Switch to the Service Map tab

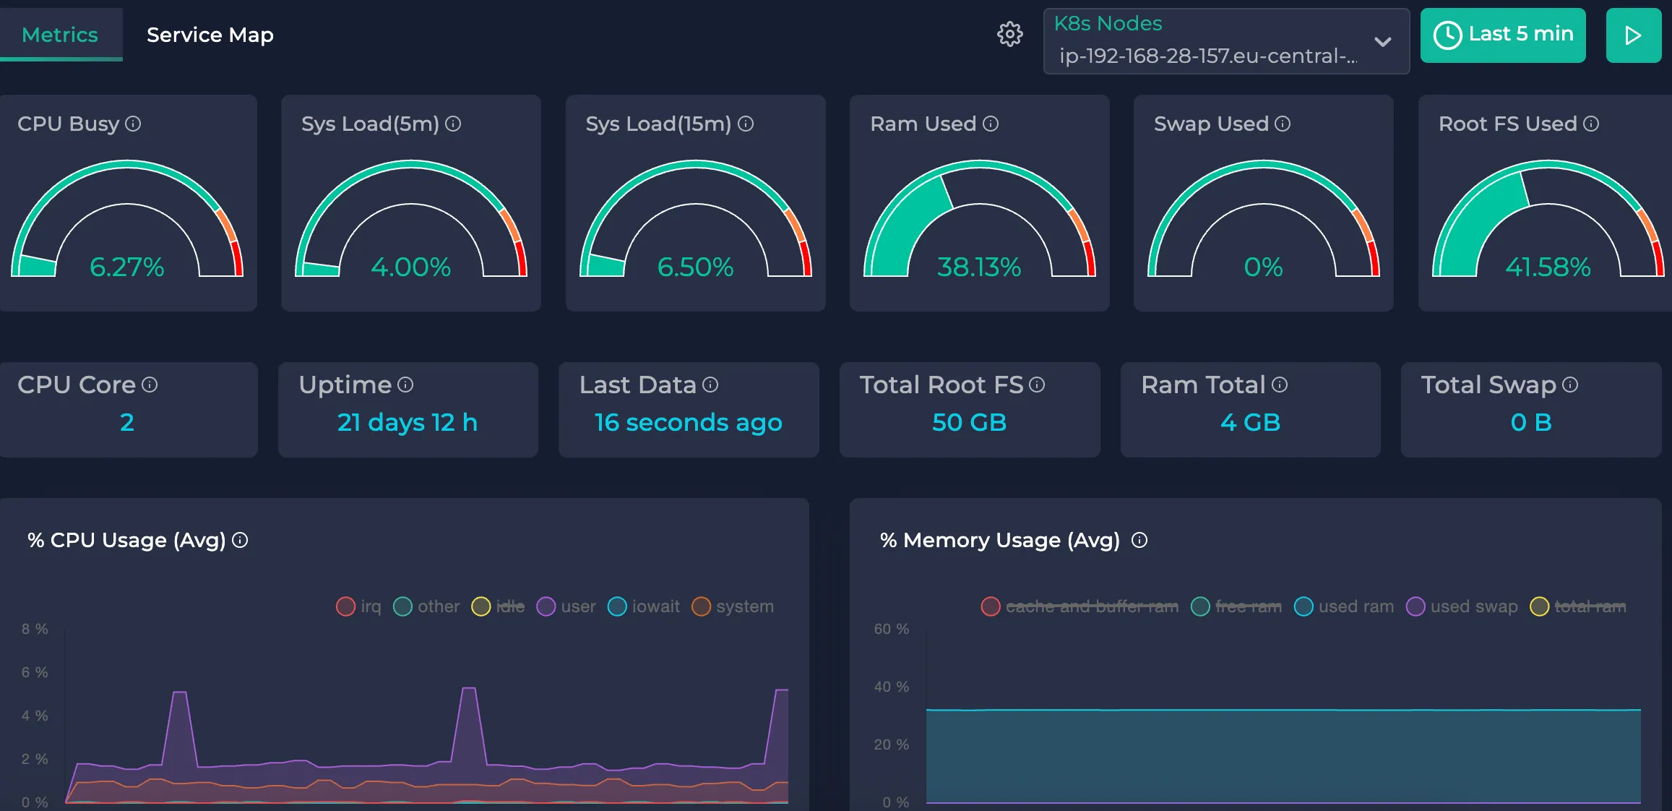coord(210,34)
